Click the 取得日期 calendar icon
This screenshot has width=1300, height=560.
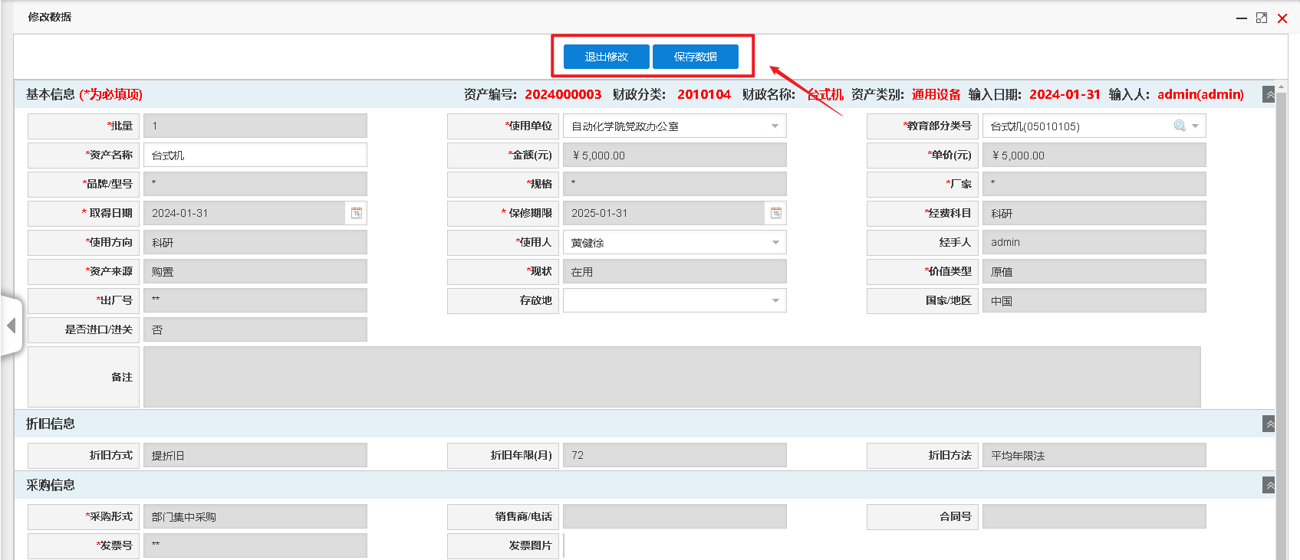(x=357, y=213)
